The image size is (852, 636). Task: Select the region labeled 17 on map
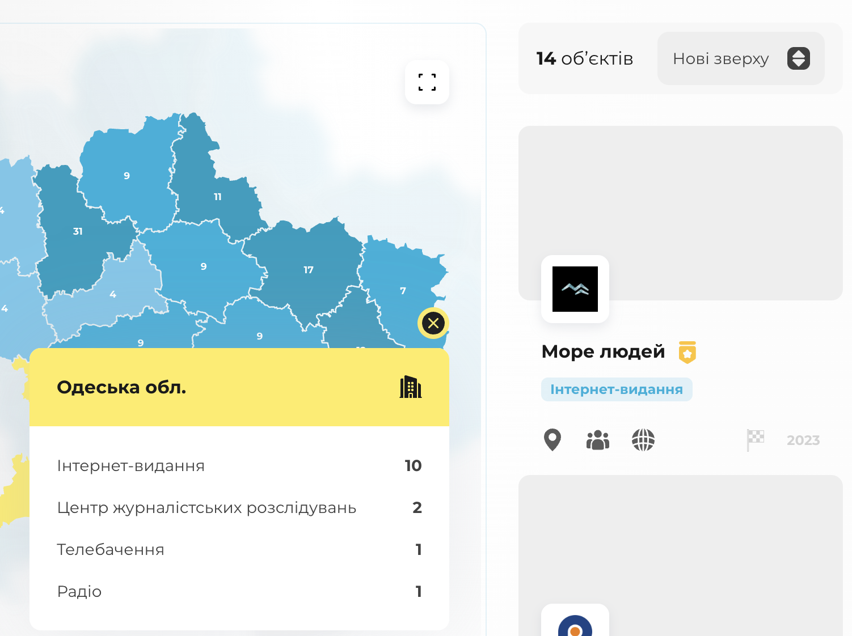308,269
